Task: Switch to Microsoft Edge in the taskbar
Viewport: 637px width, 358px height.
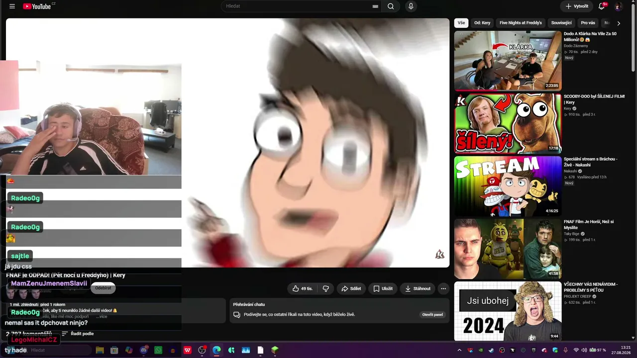Action: [216, 350]
